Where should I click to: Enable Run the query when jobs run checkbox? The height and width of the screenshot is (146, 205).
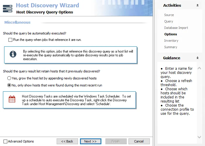point(10,40)
